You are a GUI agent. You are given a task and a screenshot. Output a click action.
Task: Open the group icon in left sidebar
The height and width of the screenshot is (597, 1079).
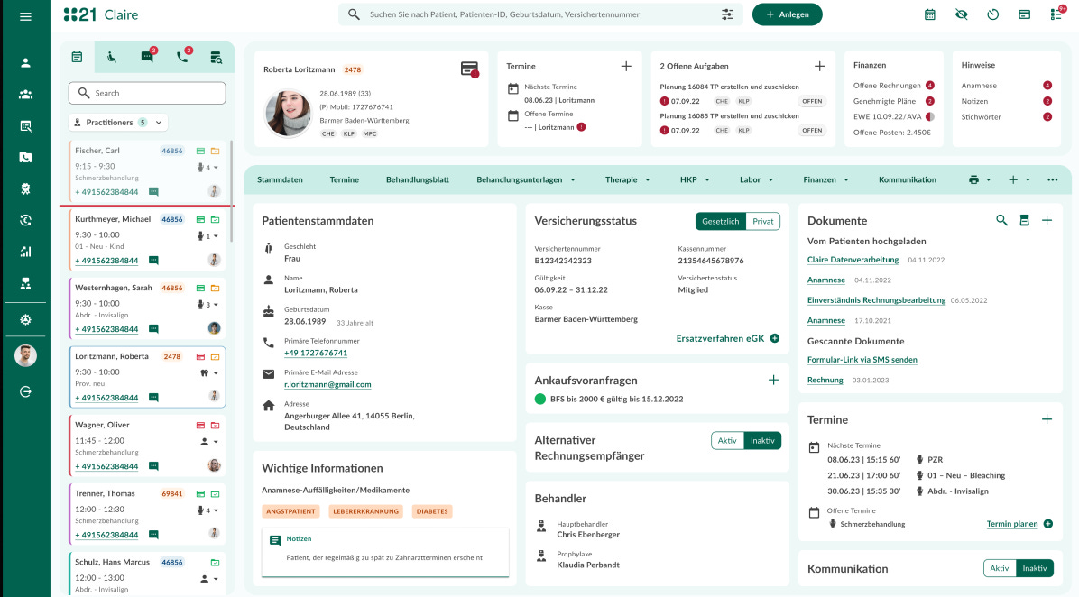[x=25, y=94]
